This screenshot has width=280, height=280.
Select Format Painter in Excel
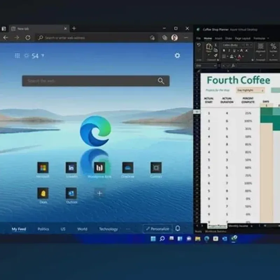[x=216, y=56]
